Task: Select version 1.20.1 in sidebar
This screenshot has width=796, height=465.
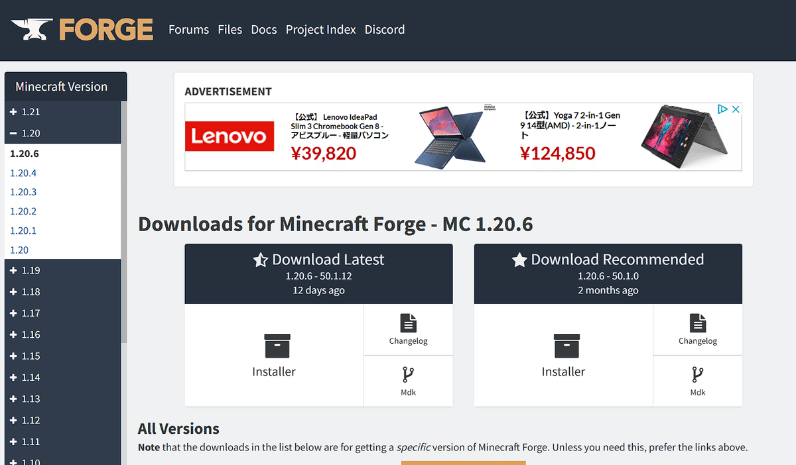Action: pos(23,231)
